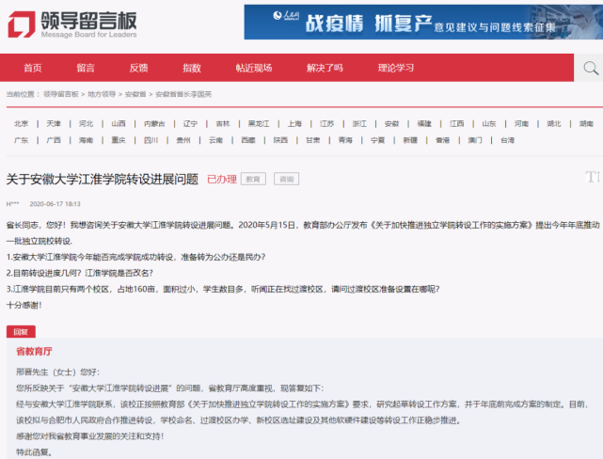Select the 教育 tag button
603x459 pixels.
tap(253, 179)
